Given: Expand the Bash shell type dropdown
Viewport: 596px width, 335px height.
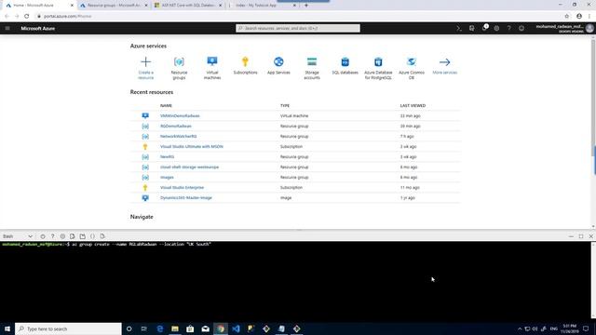Looking at the screenshot, I should [18, 236].
